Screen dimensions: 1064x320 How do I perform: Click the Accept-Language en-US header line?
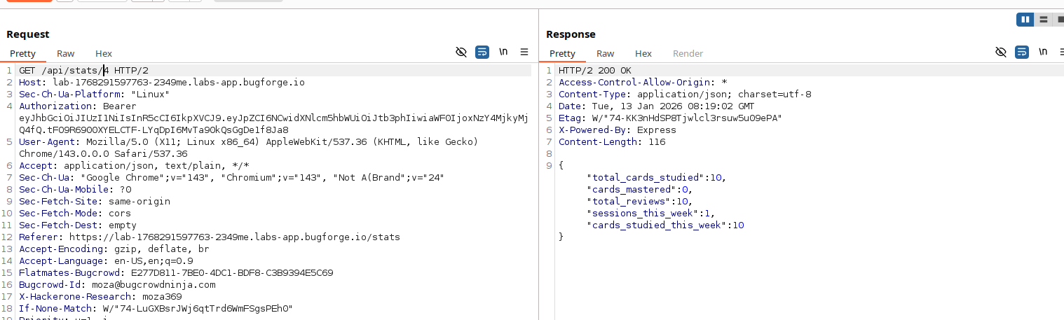click(106, 261)
